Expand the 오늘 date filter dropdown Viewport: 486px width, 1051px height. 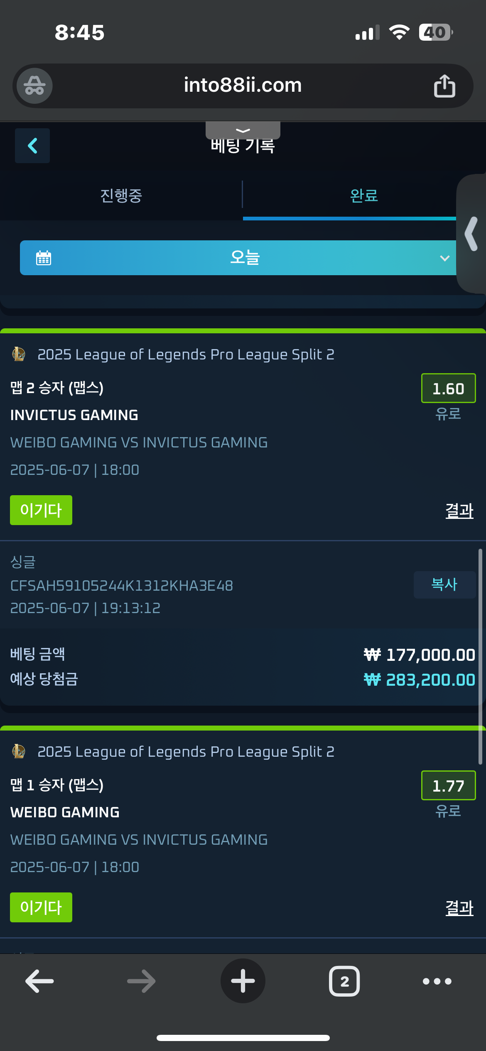pyautogui.click(x=238, y=258)
